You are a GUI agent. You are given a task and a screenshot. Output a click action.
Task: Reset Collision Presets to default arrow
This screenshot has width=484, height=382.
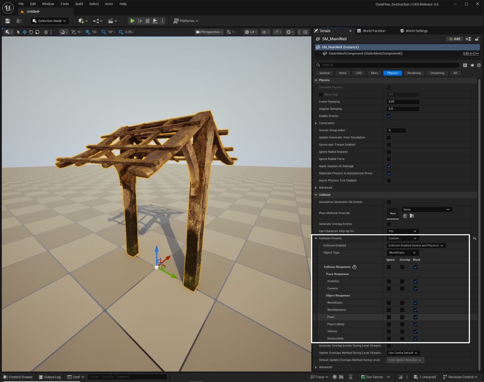[x=475, y=239]
